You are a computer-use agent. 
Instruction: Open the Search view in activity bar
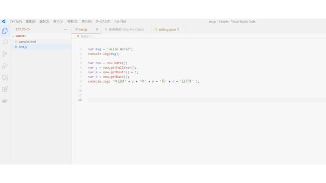pos(5,42)
